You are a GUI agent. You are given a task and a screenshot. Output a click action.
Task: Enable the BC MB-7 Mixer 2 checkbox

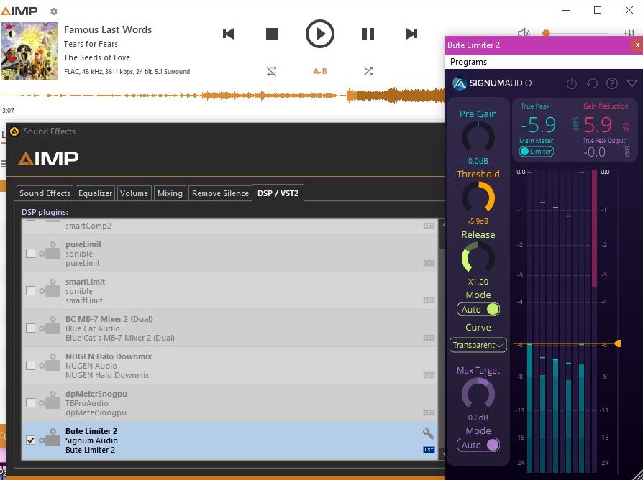(30, 328)
